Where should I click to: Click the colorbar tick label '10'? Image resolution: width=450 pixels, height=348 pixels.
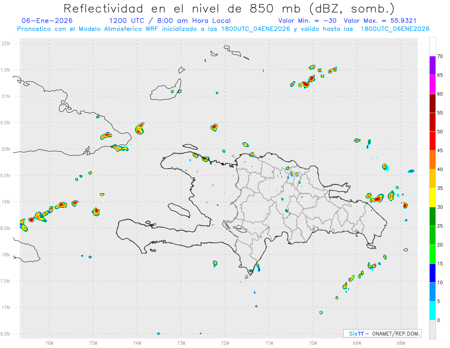(440, 283)
